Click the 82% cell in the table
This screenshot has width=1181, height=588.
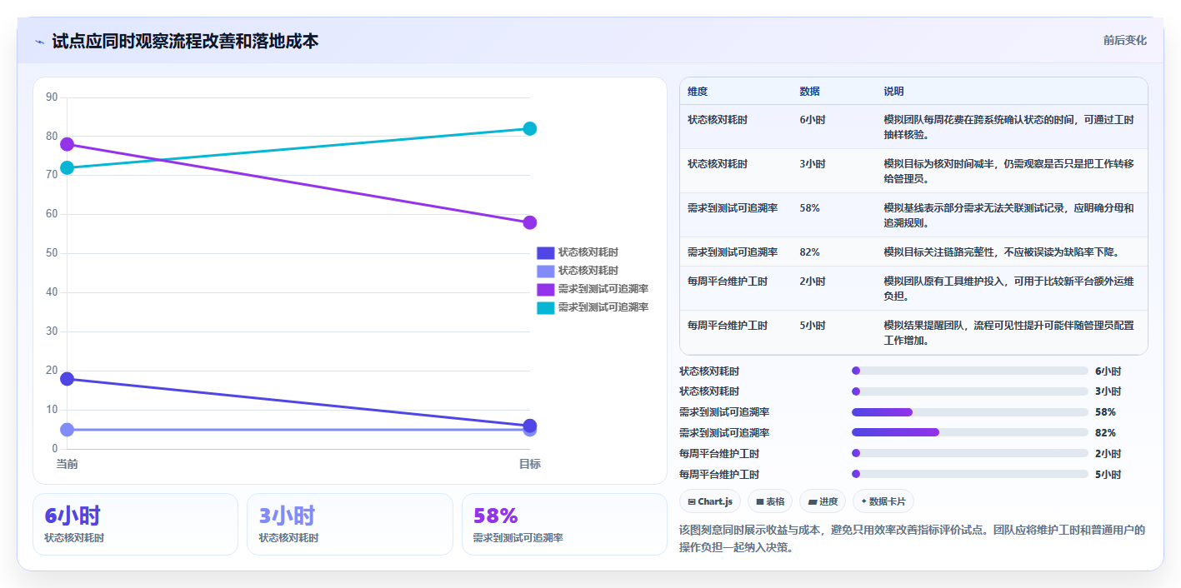coord(809,252)
